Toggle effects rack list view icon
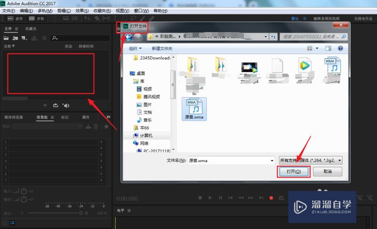Image resolution: width=377 pixels, height=229 pixels. (x=12, y=223)
